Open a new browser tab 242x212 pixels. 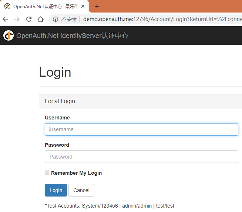click(x=97, y=6)
